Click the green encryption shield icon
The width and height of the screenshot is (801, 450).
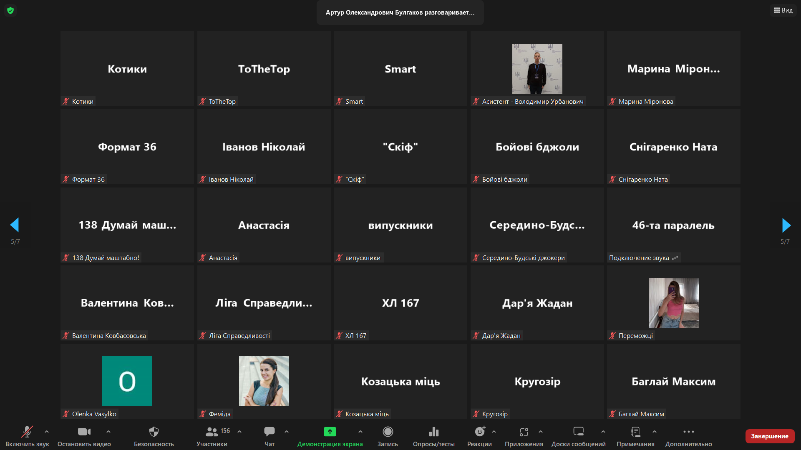[10, 10]
